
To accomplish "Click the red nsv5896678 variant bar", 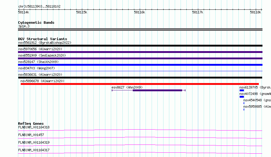I will 140,84.
